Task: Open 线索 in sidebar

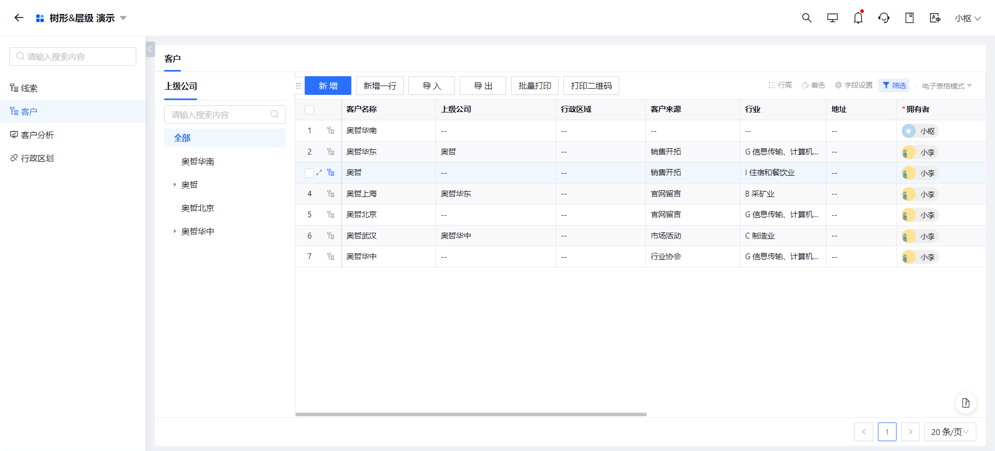Action: (x=73, y=88)
